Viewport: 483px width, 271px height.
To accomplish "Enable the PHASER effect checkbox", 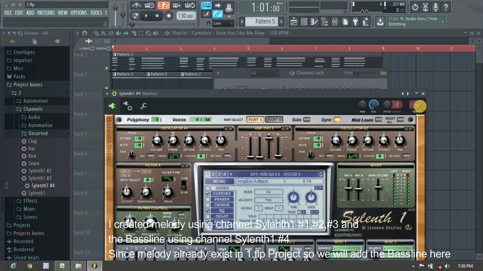I will click(208, 199).
